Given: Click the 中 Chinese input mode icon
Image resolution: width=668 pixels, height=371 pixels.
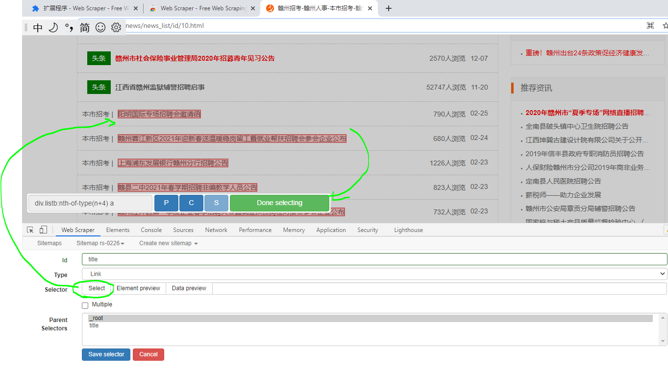Looking at the screenshot, I should pyautogui.click(x=37, y=28).
